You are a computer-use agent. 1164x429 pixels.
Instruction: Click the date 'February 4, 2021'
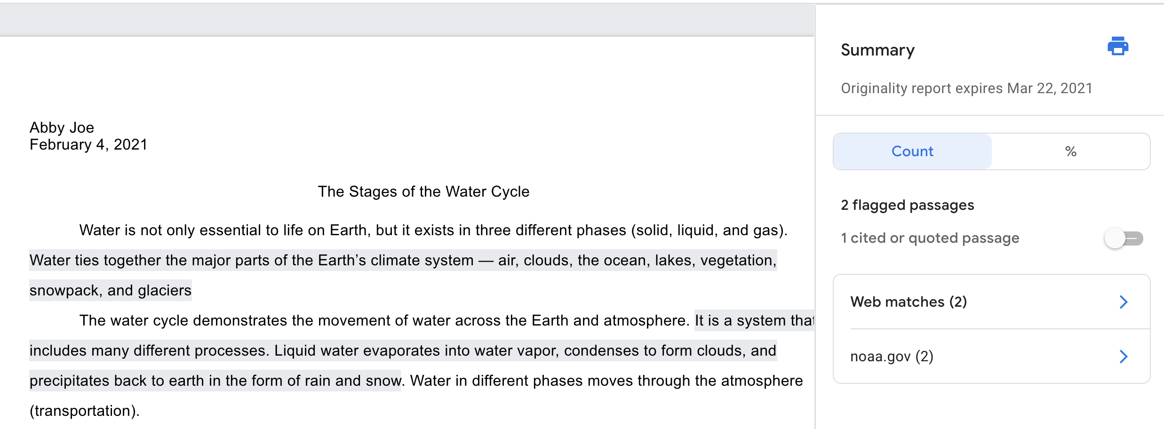[88, 144]
